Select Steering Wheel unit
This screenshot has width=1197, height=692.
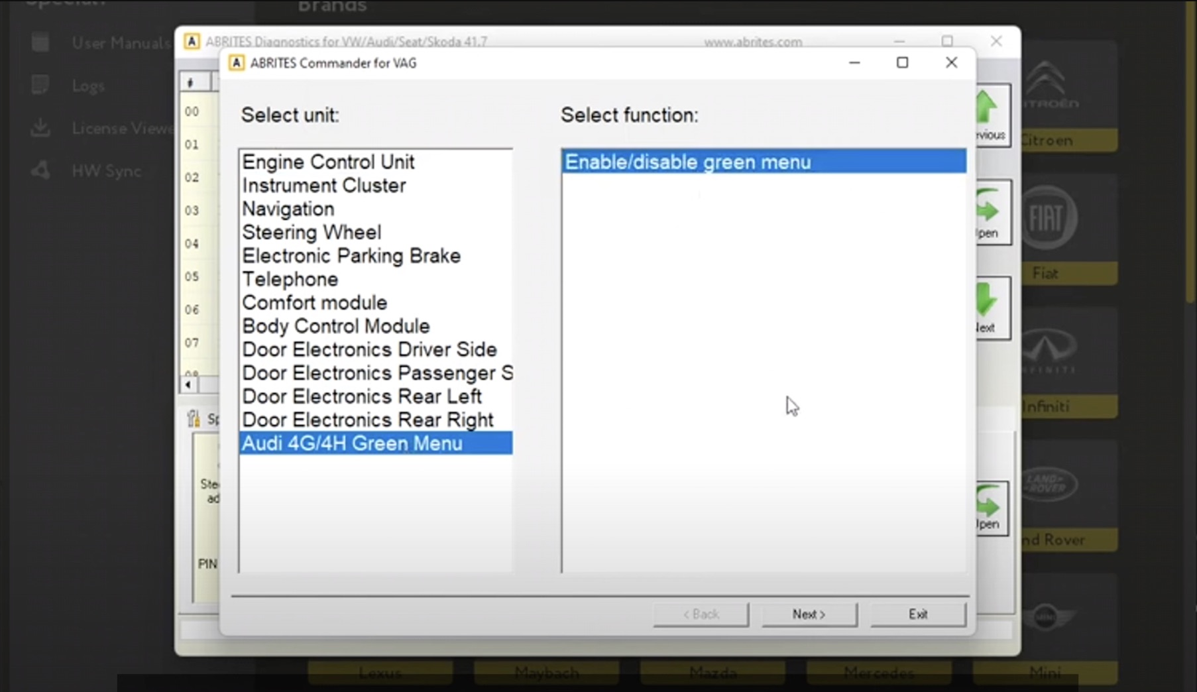(x=375, y=232)
